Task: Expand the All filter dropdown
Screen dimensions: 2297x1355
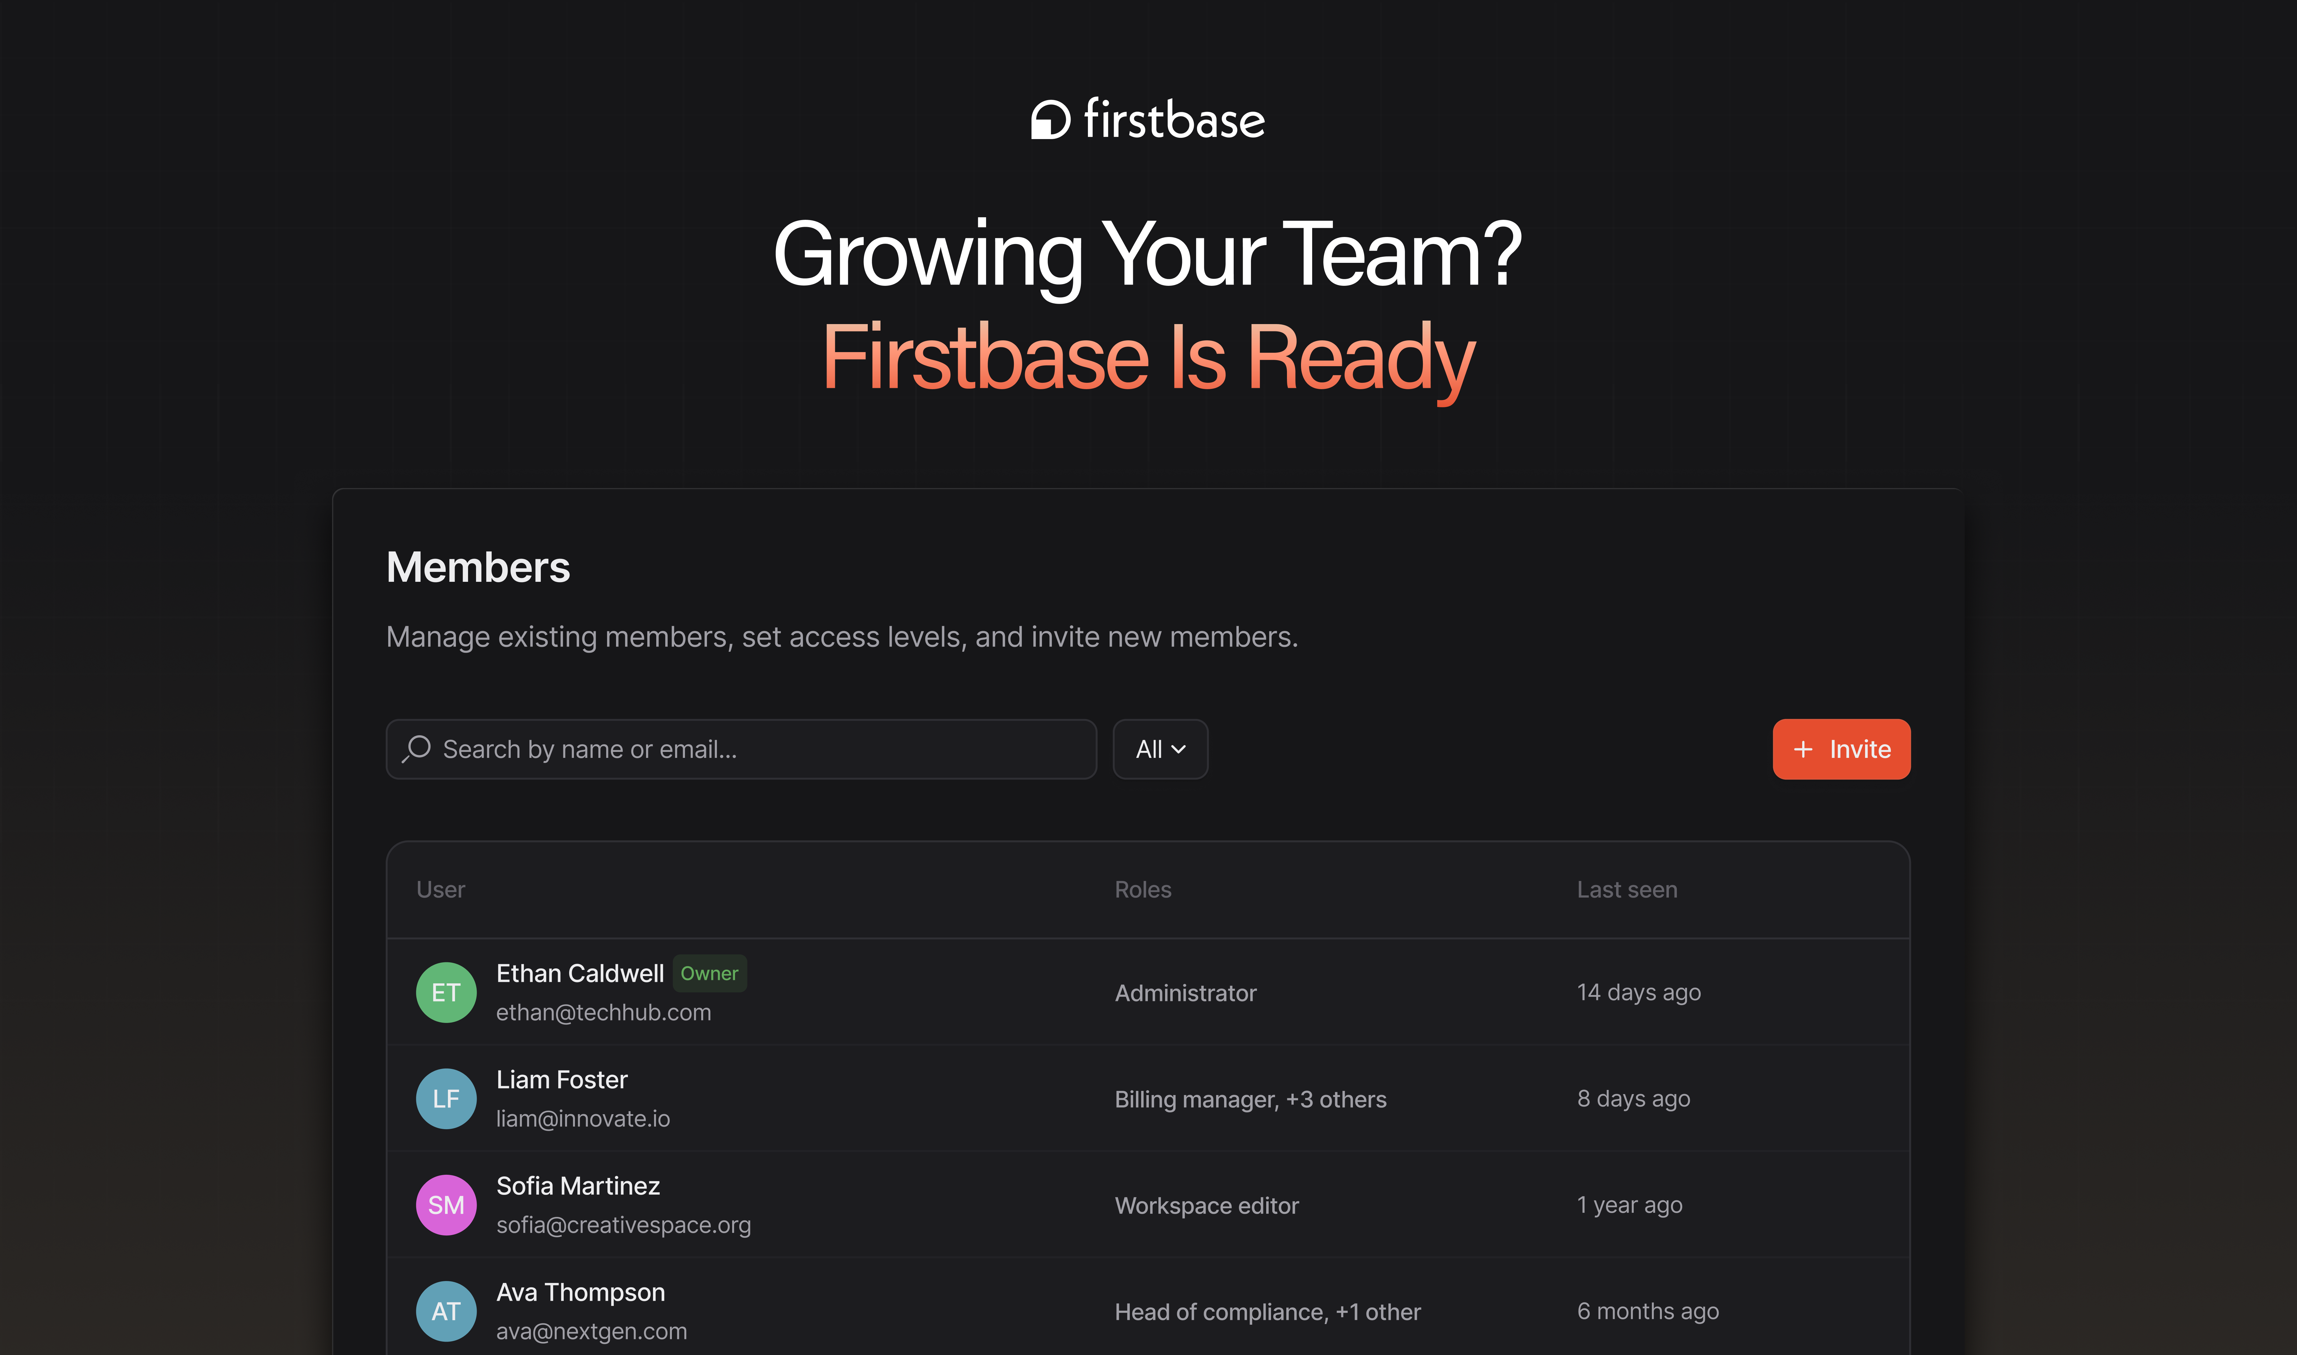Action: pyautogui.click(x=1160, y=749)
